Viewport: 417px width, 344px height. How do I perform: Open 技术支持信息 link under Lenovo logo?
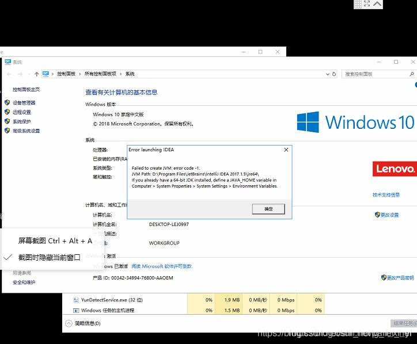coord(386,194)
